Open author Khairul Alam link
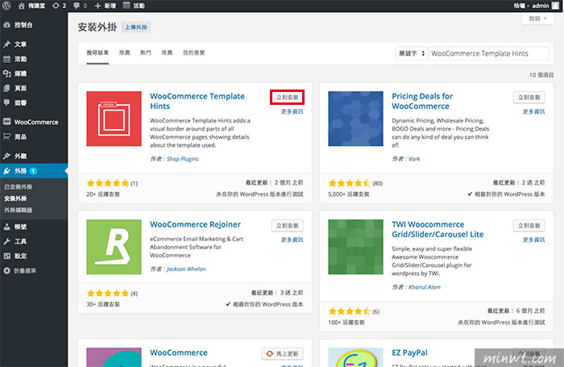The height and width of the screenshot is (367, 564). coord(424,287)
